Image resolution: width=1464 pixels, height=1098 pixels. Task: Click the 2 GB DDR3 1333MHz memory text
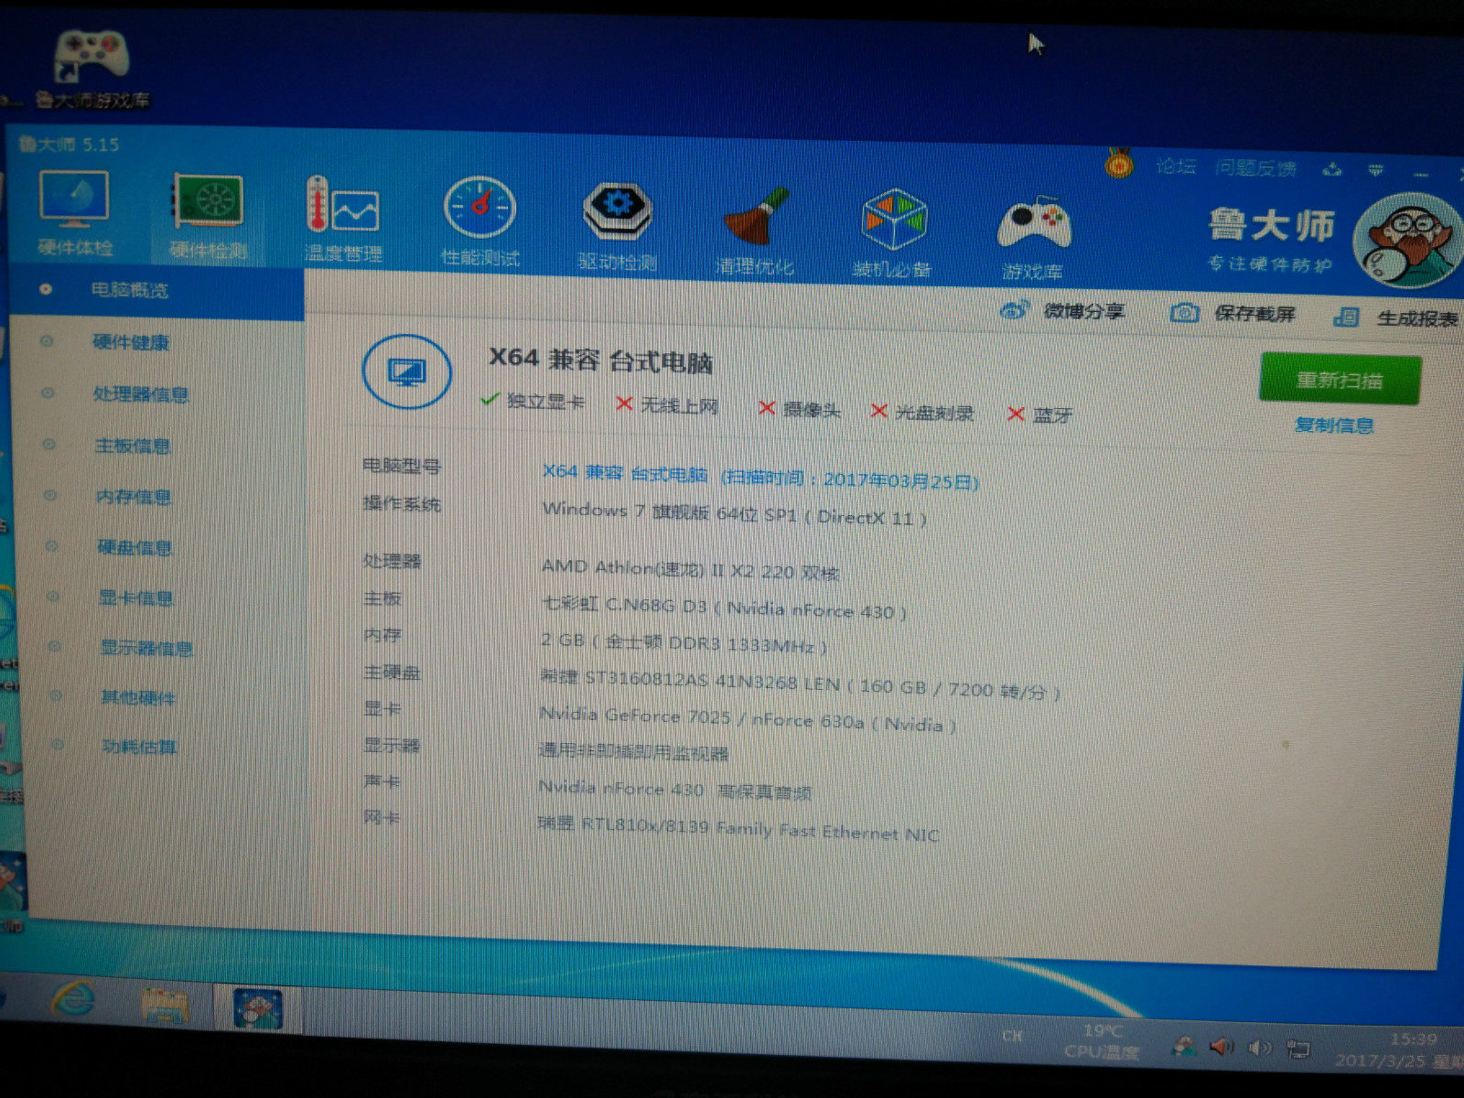click(684, 643)
